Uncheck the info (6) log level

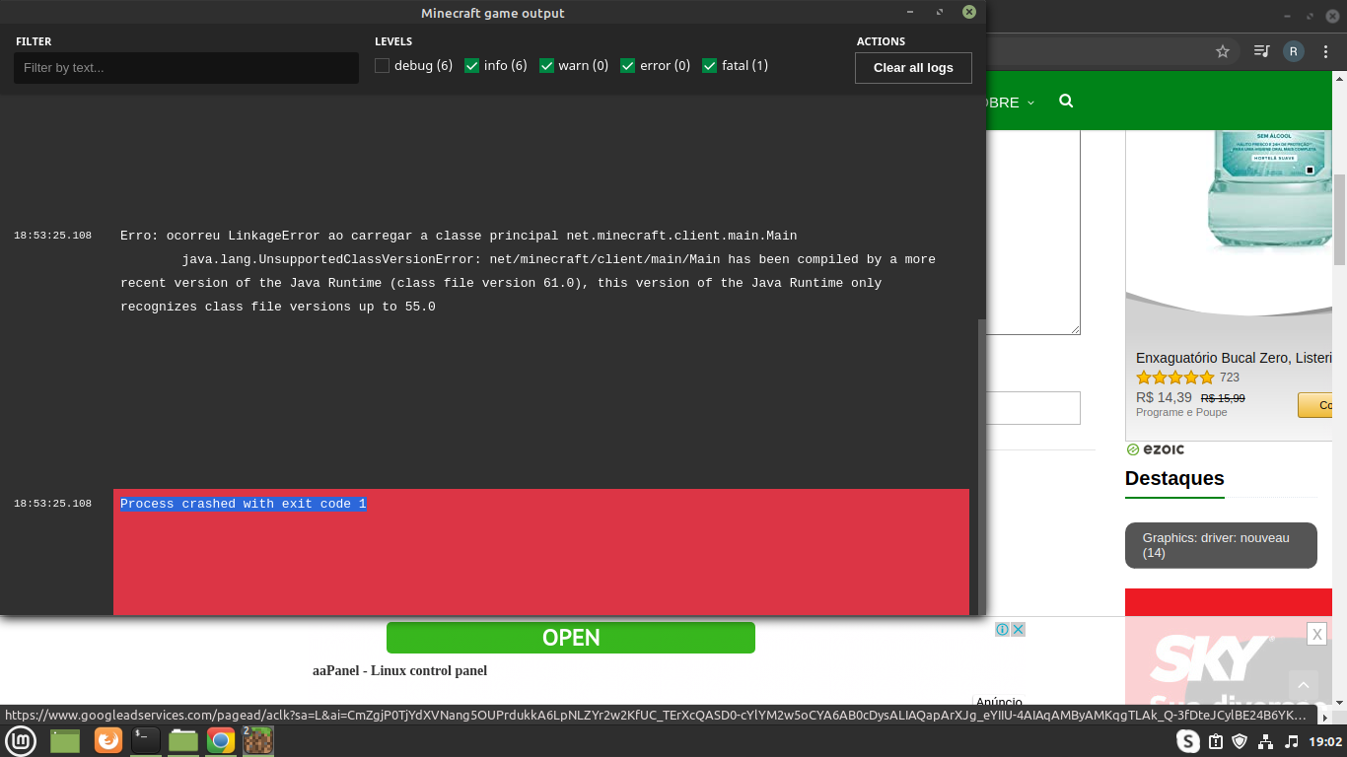coord(471,66)
